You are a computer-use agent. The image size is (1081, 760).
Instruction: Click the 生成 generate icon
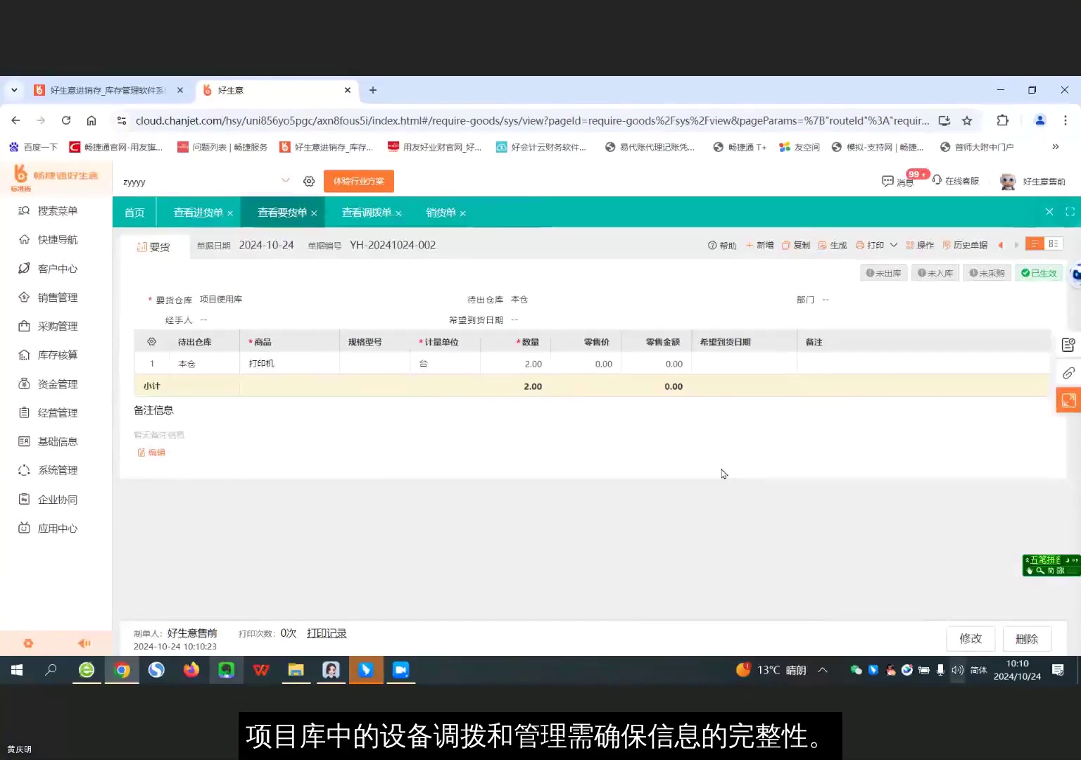833,244
